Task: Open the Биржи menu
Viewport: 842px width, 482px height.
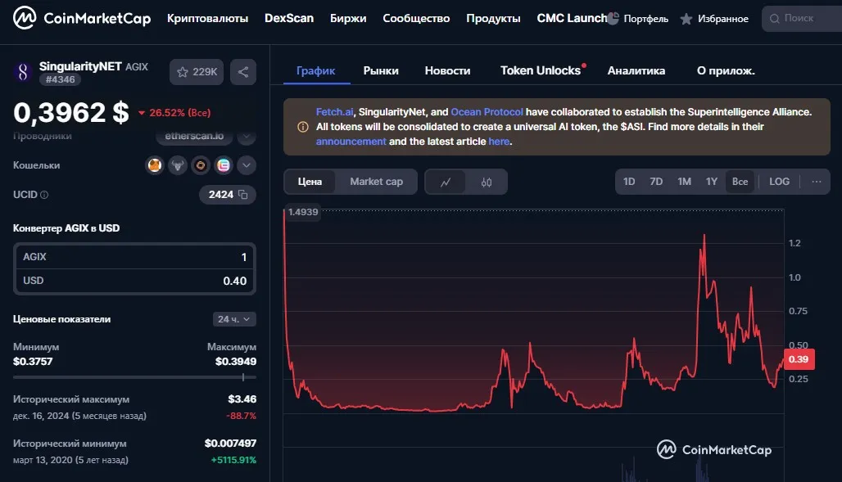Action: (x=348, y=18)
